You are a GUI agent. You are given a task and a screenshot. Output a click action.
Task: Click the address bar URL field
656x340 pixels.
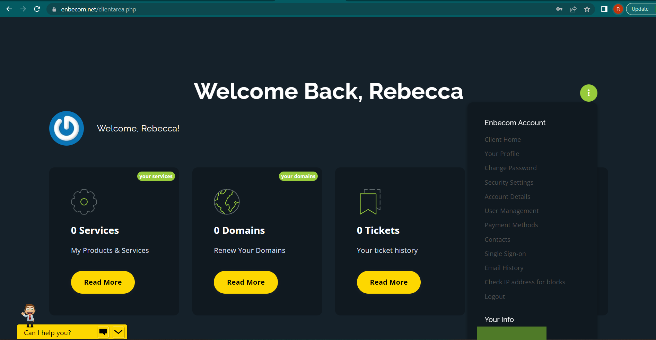(x=298, y=9)
